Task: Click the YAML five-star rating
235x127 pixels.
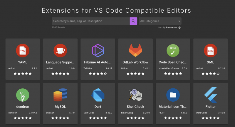Action: pos(23,74)
